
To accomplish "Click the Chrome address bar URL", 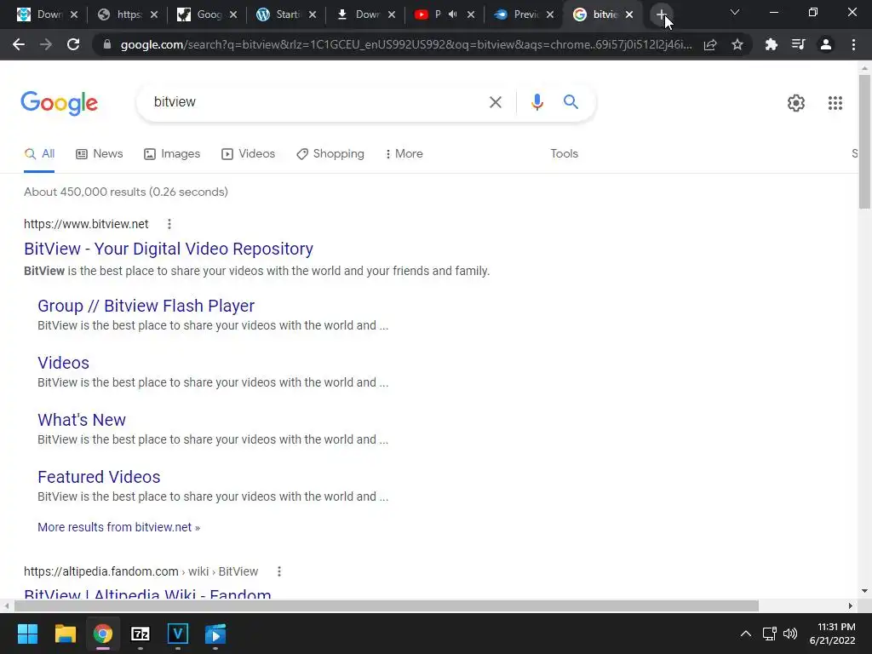I will [x=406, y=44].
